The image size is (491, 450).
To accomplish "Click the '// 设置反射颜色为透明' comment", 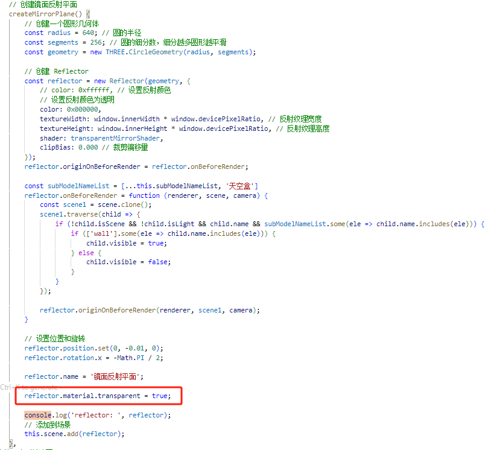I will [77, 100].
